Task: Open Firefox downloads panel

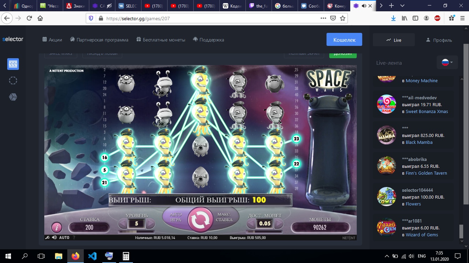Action: (x=394, y=18)
